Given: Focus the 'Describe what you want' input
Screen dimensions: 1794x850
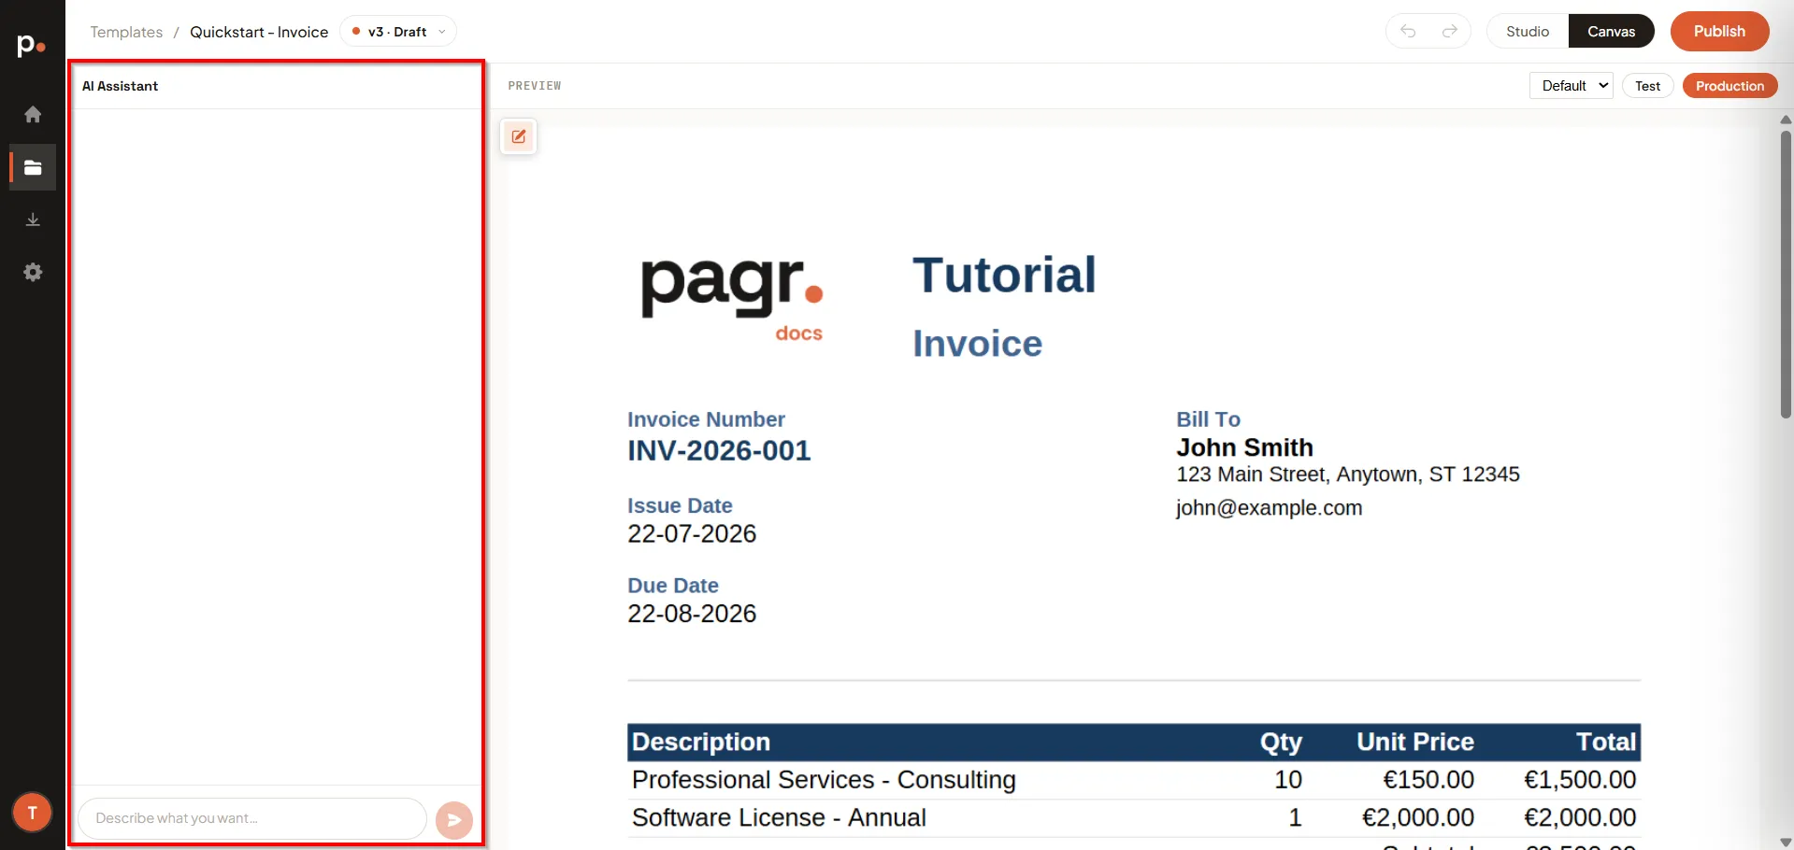Looking at the screenshot, I should click(252, 818).
